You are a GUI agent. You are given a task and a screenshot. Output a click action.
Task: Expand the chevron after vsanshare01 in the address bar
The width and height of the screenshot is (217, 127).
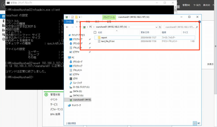point(129,27)
